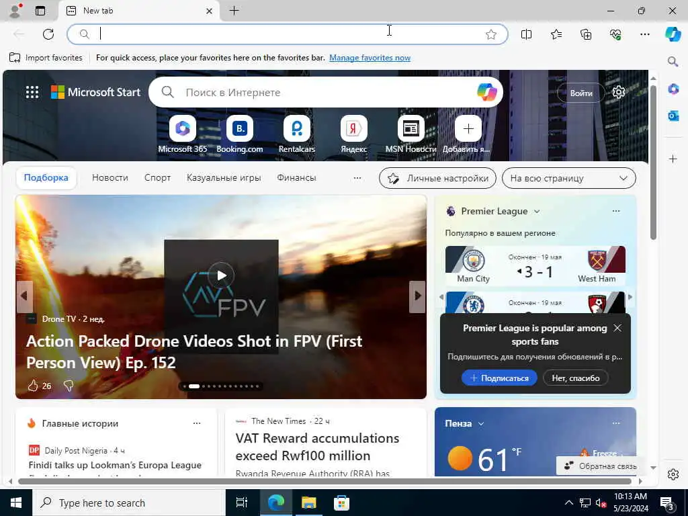The image size is (688, 516).
Task: Open page settings gear next to Войти
Action: coord(619,92)
